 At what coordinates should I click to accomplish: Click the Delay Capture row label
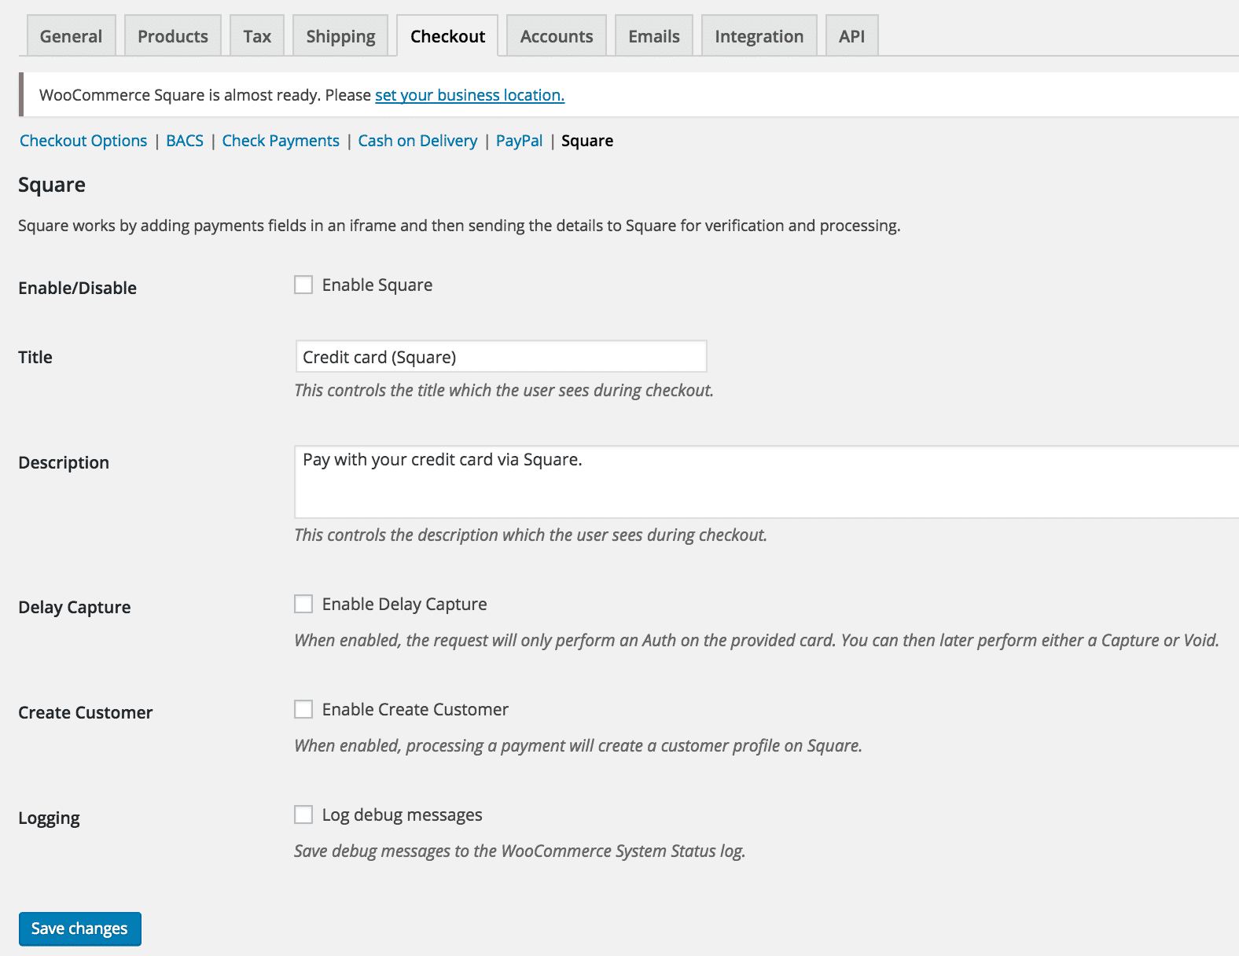(x=75, y=608)
